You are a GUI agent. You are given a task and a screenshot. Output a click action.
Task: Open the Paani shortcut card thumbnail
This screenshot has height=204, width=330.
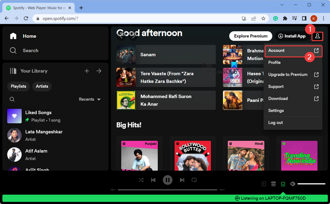pos(232,100)
